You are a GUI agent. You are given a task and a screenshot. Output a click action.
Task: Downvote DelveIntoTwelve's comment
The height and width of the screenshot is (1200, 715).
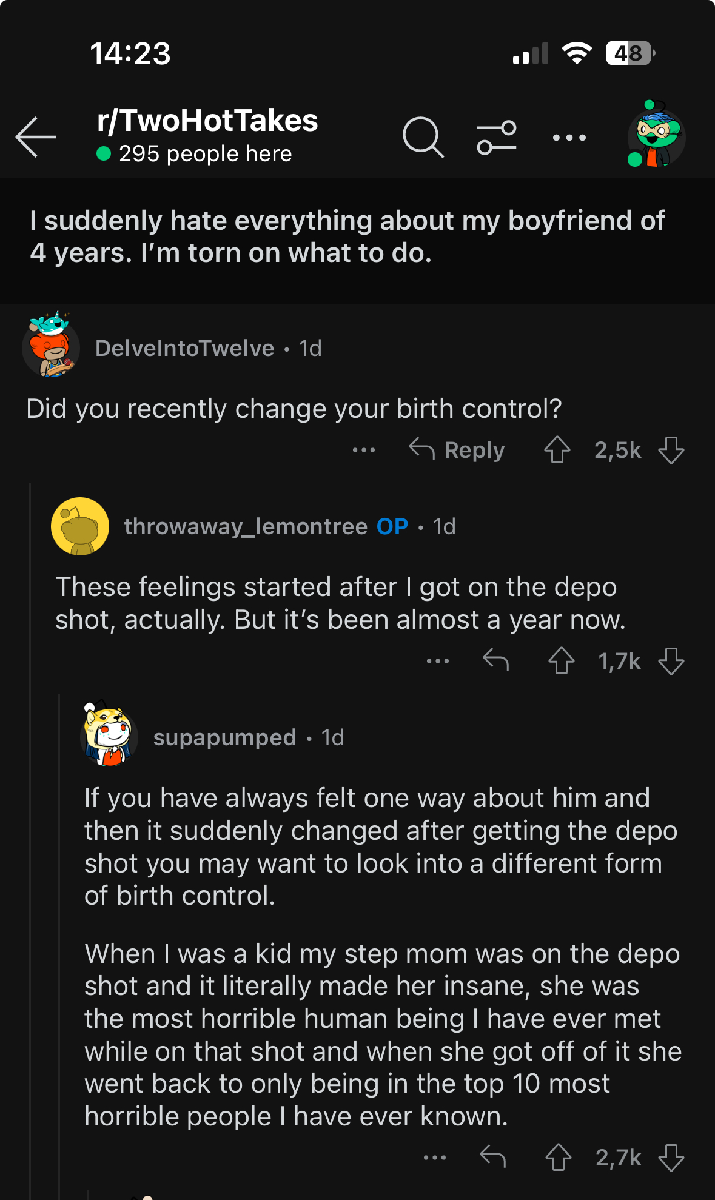point(671,450)
